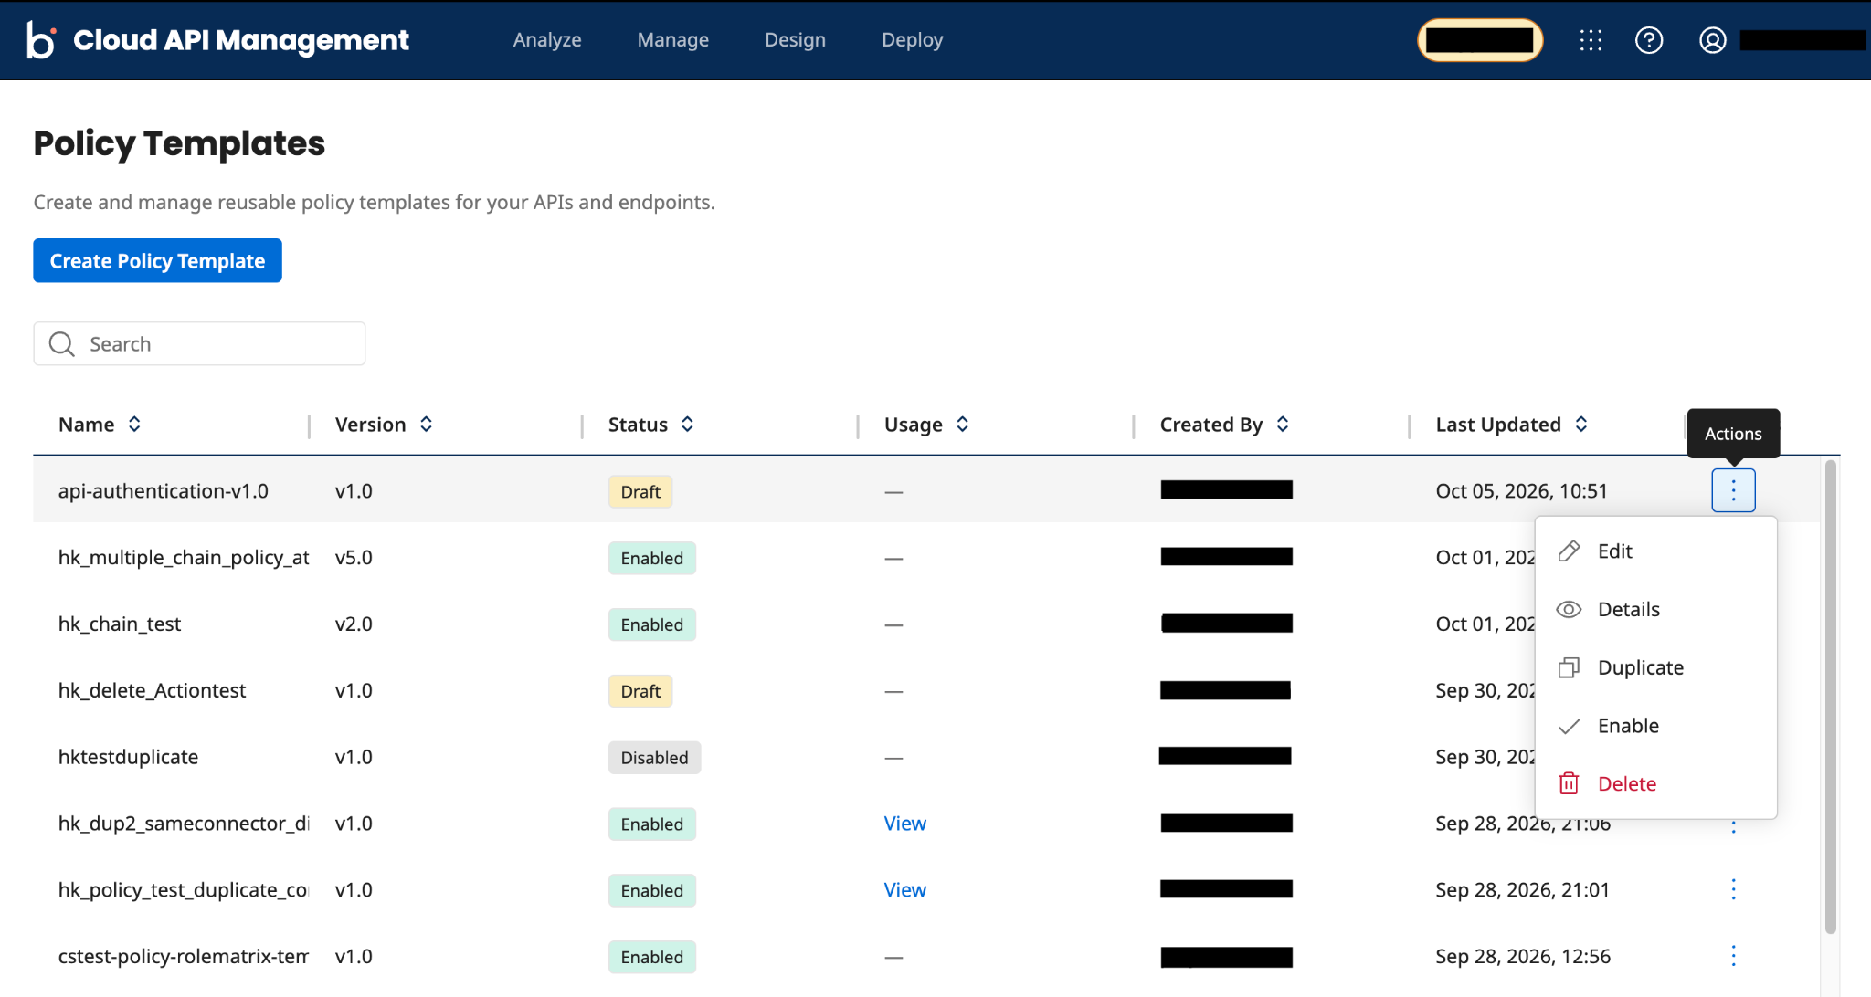
Task: Click Create Policy Template button
Action: click(x=157, y=261)
